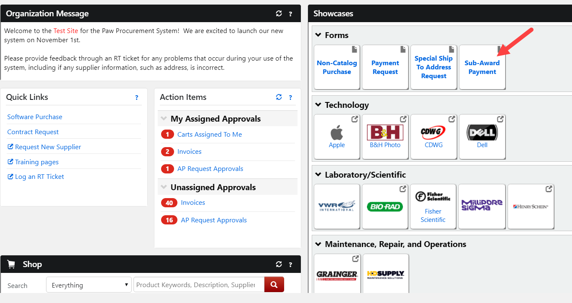Open the B&H Photo supplier tile
Viewport: 572px width, 303px height.
click(x=385, y=137)
